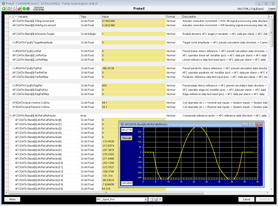Click the Cancel button
Viewport: 278px width, 206px height.
click(246, 200)
